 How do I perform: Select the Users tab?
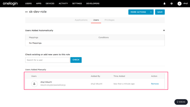click(96, 20)
